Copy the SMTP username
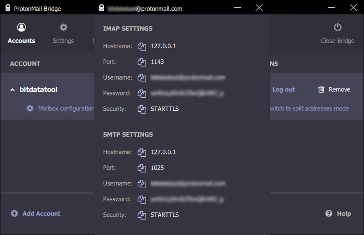This screenshot has height=235, width=364. point(141,184)
